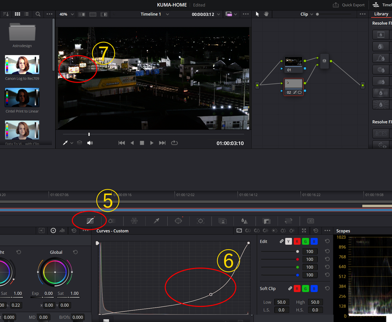Open the 3D stereoscopic palette

coord(310,221)
